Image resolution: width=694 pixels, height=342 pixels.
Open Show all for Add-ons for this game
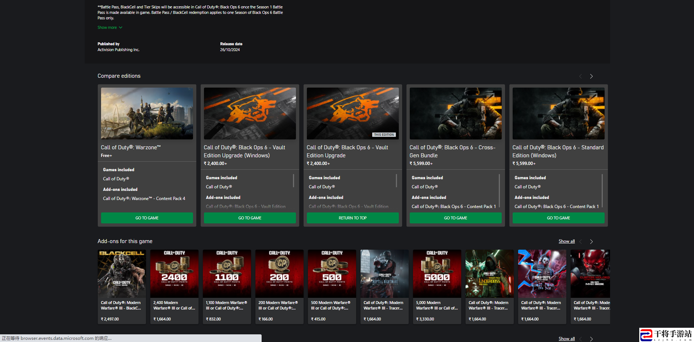coord(567,241)
